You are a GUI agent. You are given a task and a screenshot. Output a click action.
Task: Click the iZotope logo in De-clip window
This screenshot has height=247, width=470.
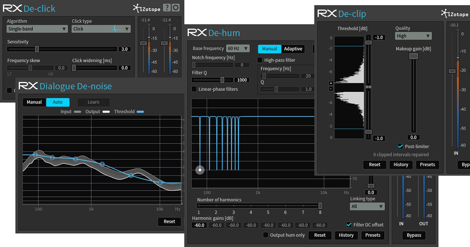coord(455,13)
